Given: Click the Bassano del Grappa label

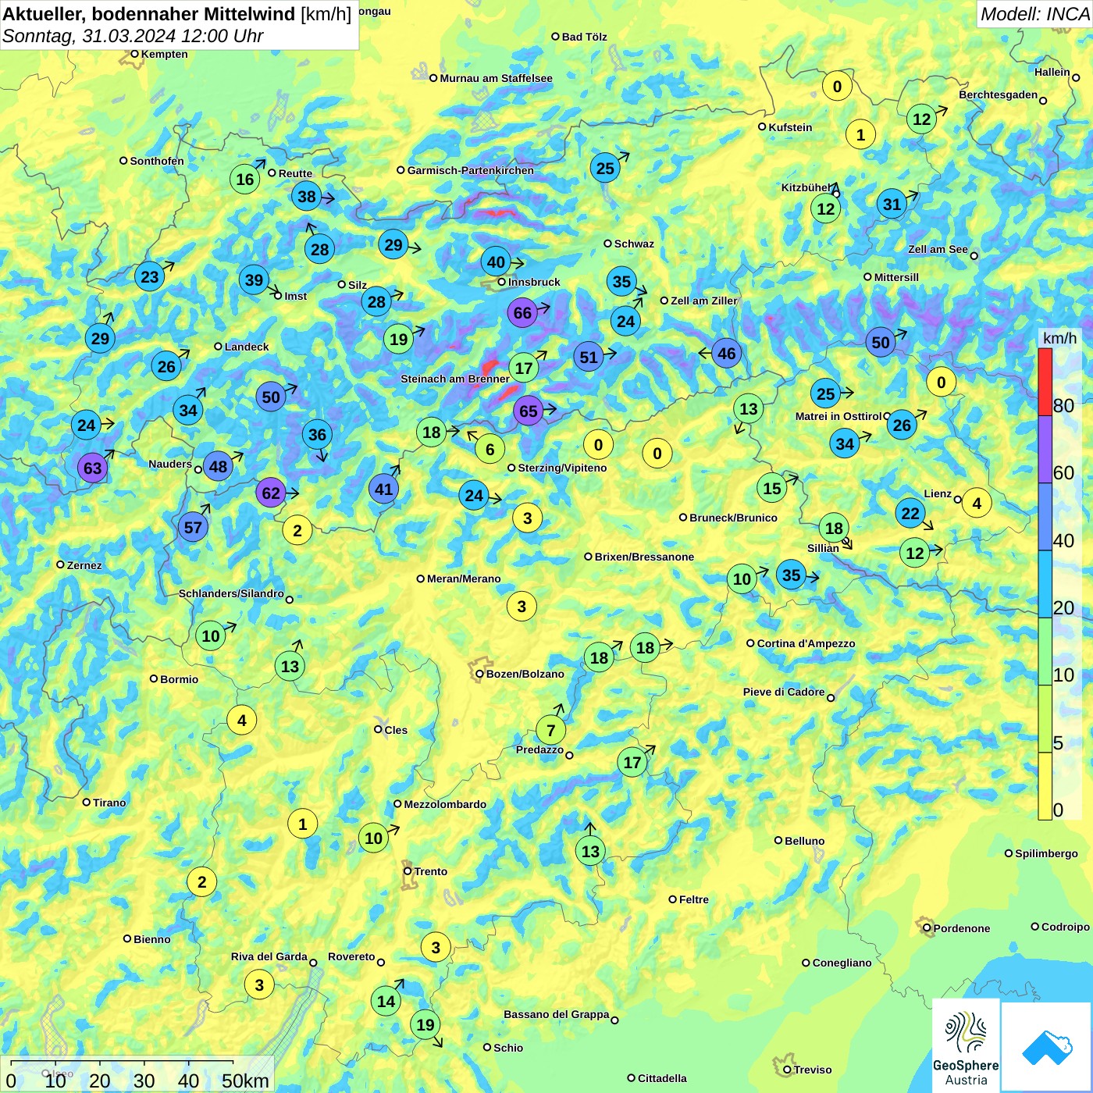Looking at the screenshot, I should [557, 1014].
